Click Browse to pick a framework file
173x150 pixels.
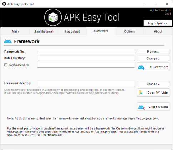(153, 51)
